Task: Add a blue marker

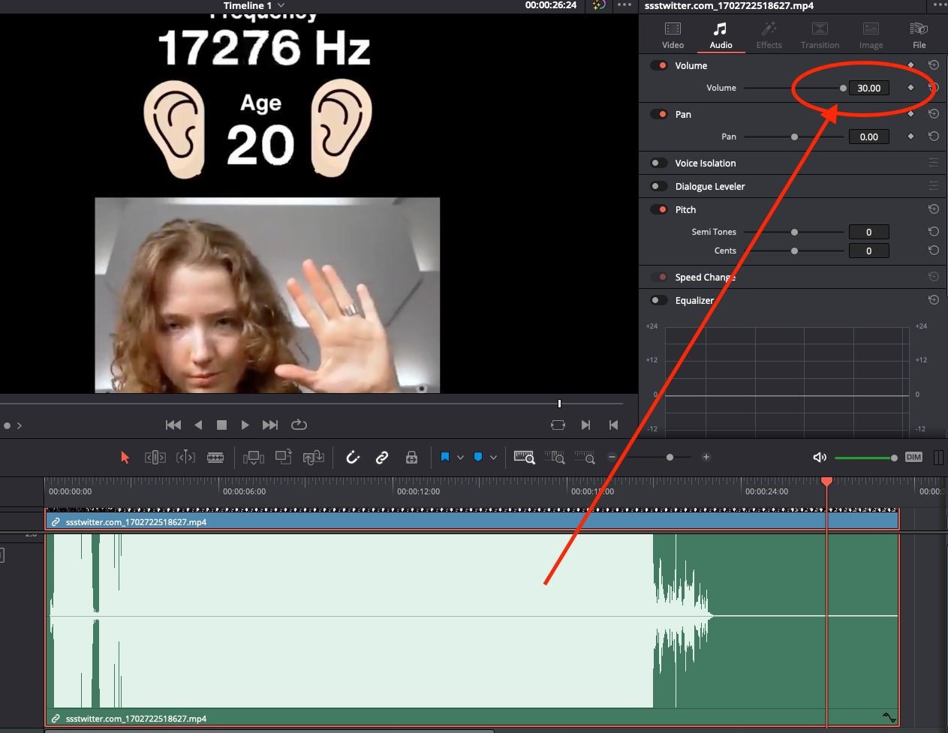Action: pos(478,457)
